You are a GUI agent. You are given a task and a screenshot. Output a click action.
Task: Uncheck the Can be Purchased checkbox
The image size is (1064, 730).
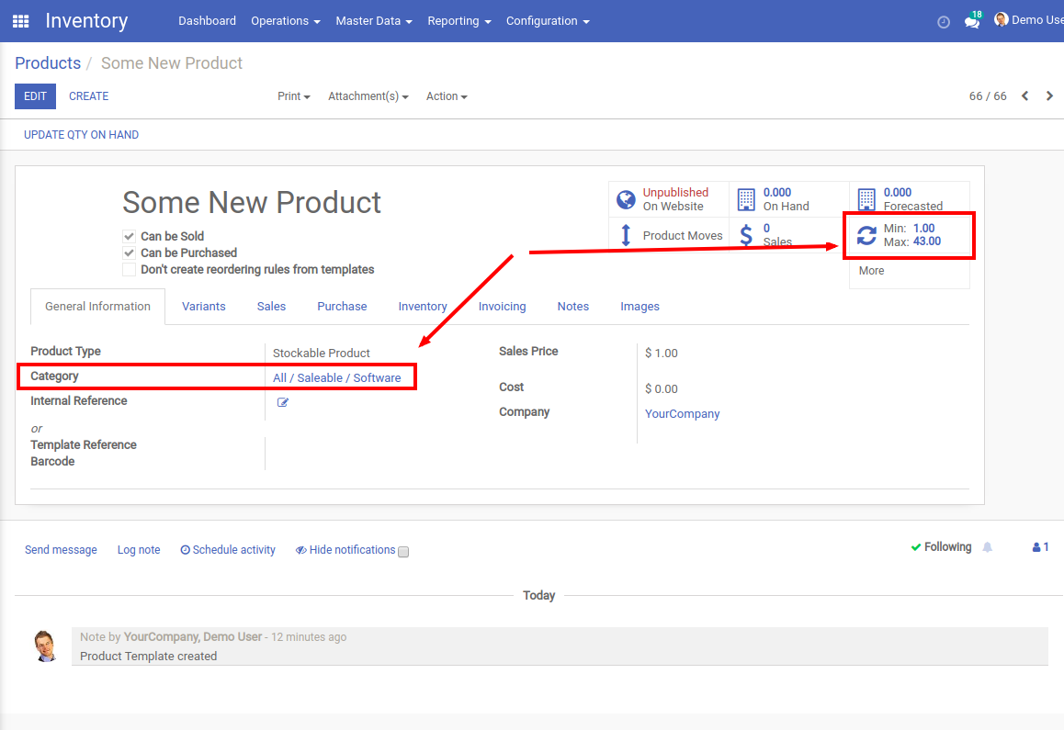[x=130, y=253]
